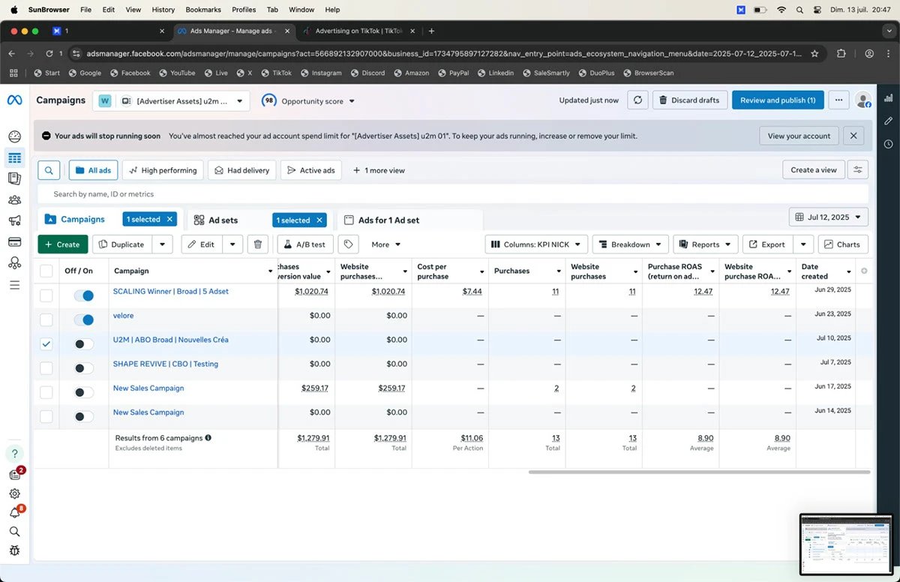Open Audiences icon in left sidebar
The width and height of the screenshot is (900, 582).
coord(14,199)
